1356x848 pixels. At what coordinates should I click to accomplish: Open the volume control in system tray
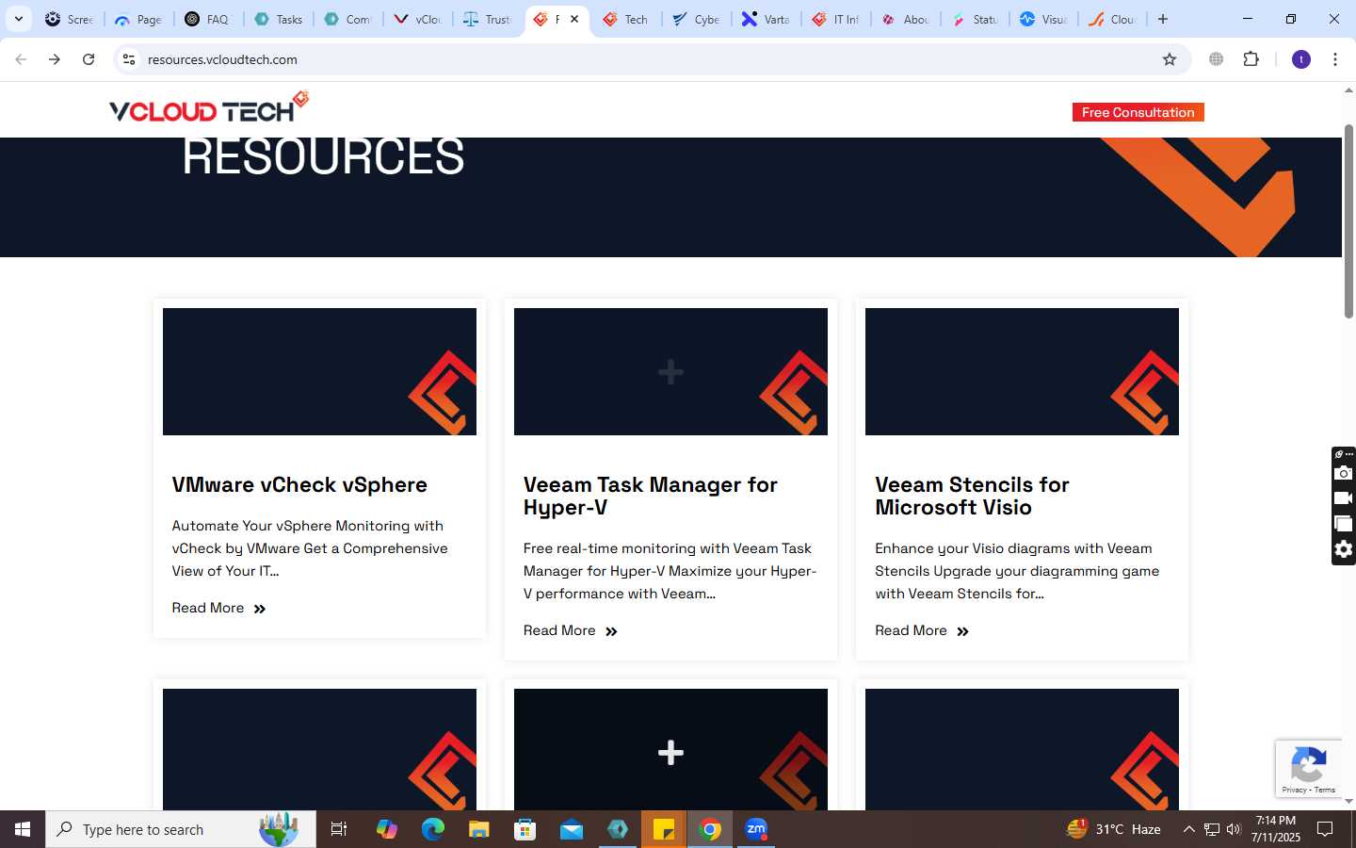(x=1234, y=829)
